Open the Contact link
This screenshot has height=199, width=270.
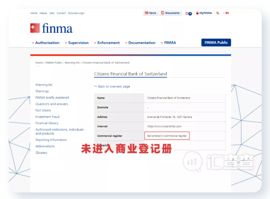pyautogui.click(x=61, y=13)
